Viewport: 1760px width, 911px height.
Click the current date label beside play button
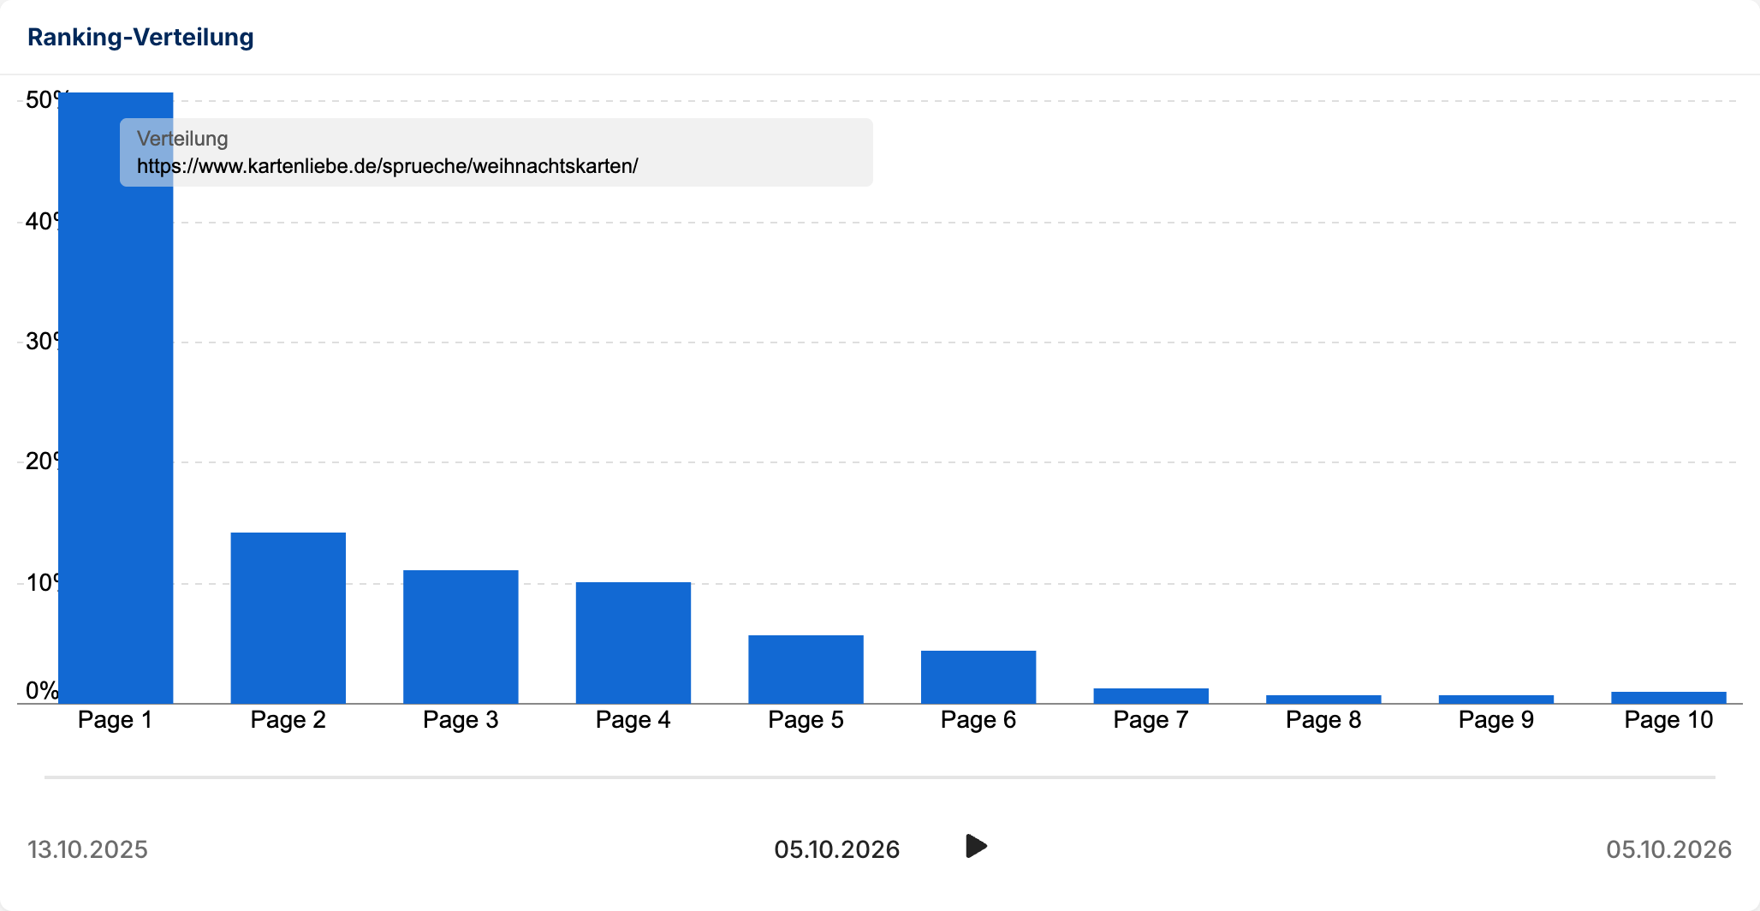(x=837, y=849)
